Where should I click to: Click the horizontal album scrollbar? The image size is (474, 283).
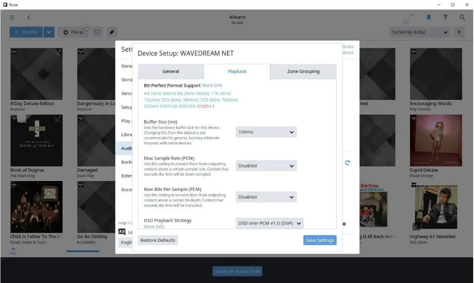click(83, 251)
